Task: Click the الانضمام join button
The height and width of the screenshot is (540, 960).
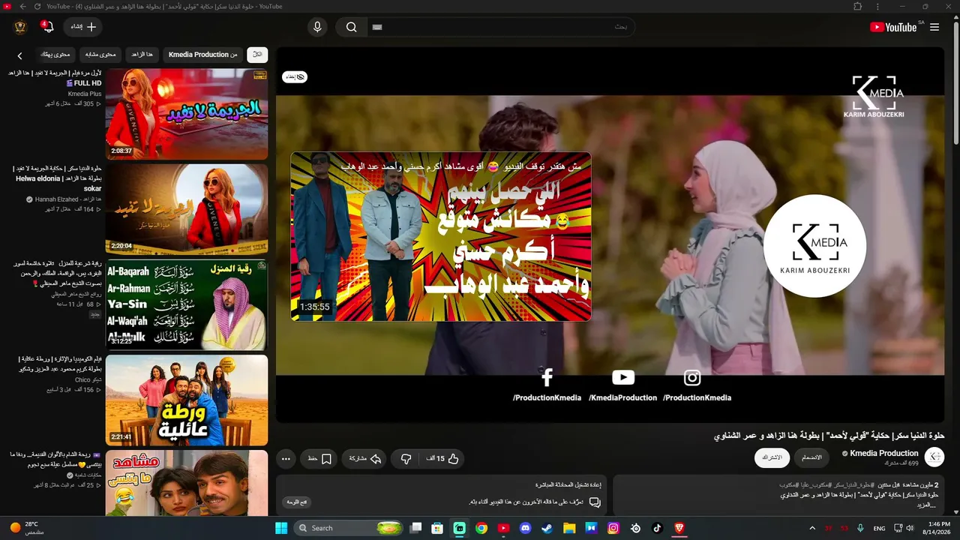Action: click(811, 457)
